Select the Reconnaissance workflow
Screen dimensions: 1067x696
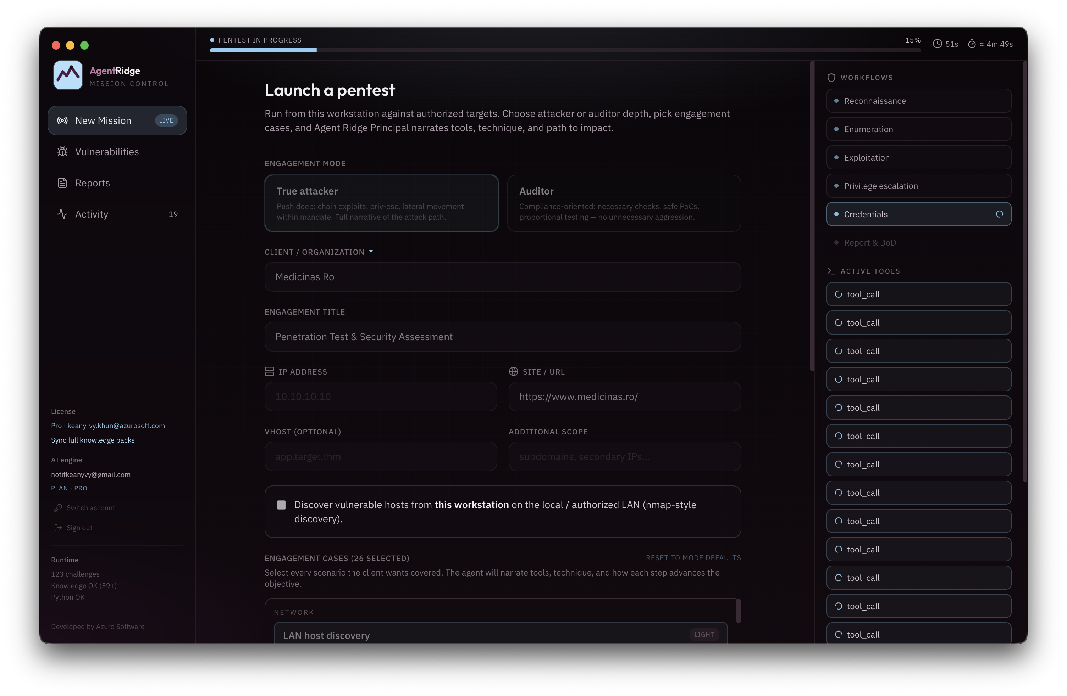(x=919, y=101)
